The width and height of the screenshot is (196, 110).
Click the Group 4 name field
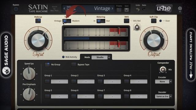[139, 82]
